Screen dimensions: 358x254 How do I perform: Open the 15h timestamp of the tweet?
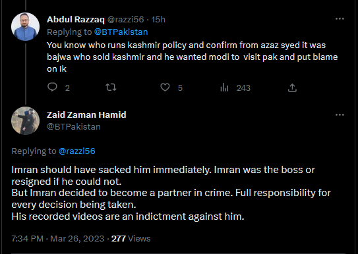coord(158,20)
